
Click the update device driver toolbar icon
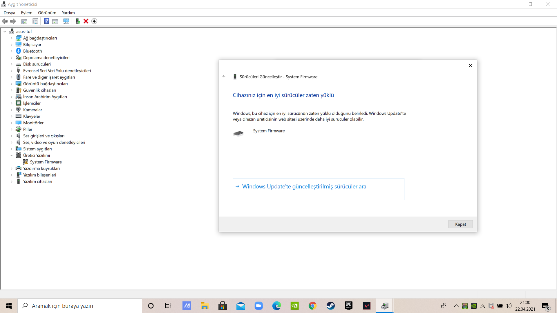click(77, 21)
